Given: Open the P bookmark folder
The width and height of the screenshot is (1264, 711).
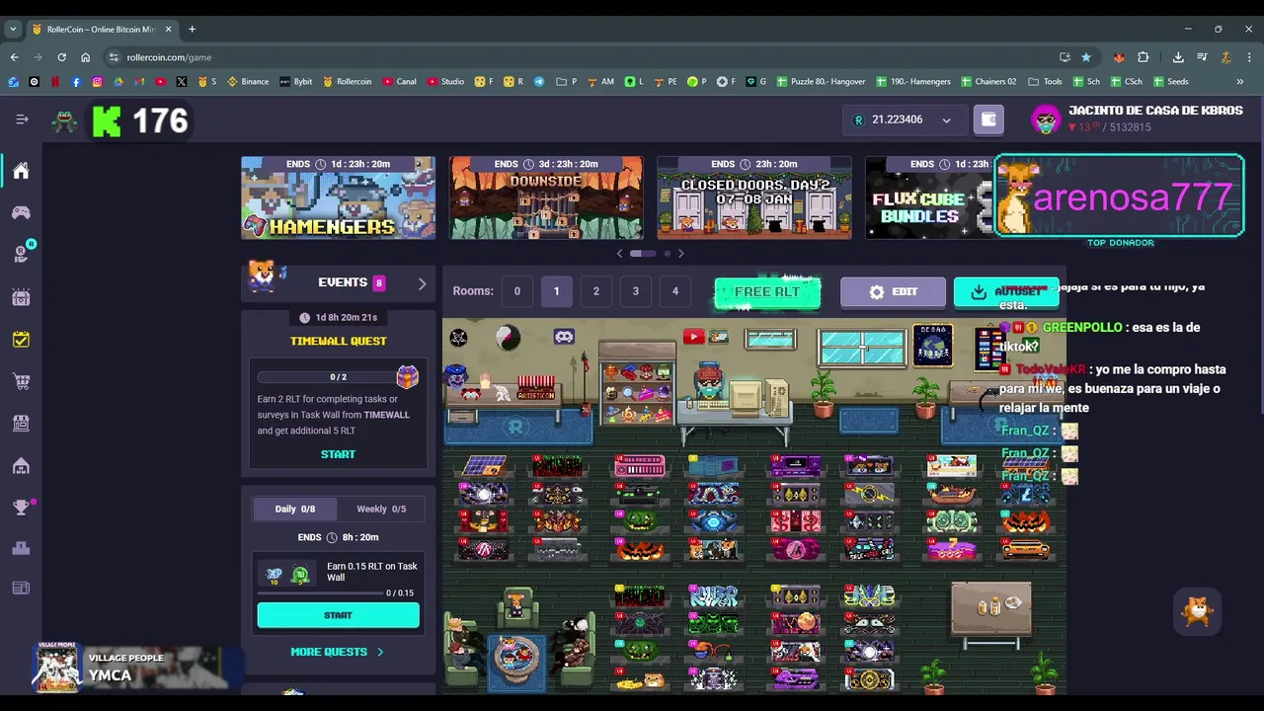Looking at the screenshot, I should 567,81.
